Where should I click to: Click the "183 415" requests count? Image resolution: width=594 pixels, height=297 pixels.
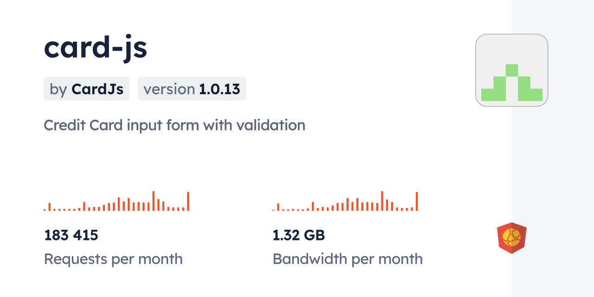click(x=71, y=235)
